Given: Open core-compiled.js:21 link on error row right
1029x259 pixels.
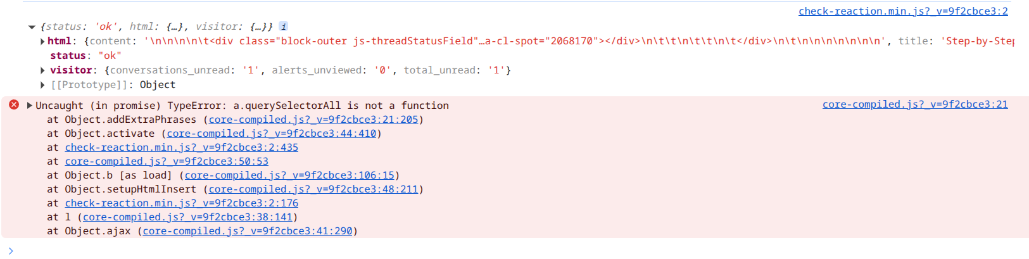Looking at the screenshot, I should click(915, 104).
